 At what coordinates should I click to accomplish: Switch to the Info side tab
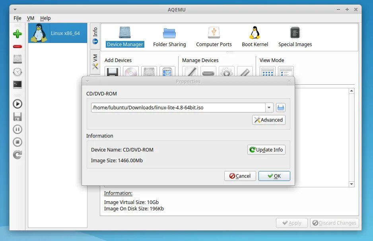[95, 36]
